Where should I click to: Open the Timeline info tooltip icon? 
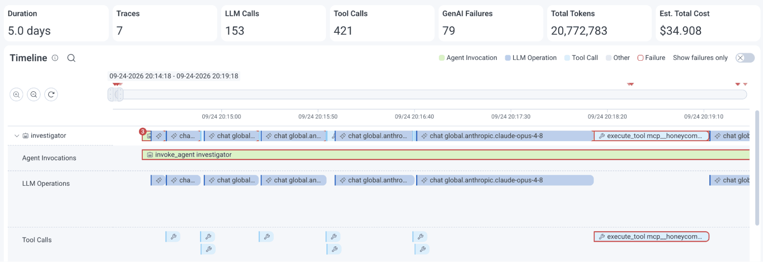[x=55, y=58]
